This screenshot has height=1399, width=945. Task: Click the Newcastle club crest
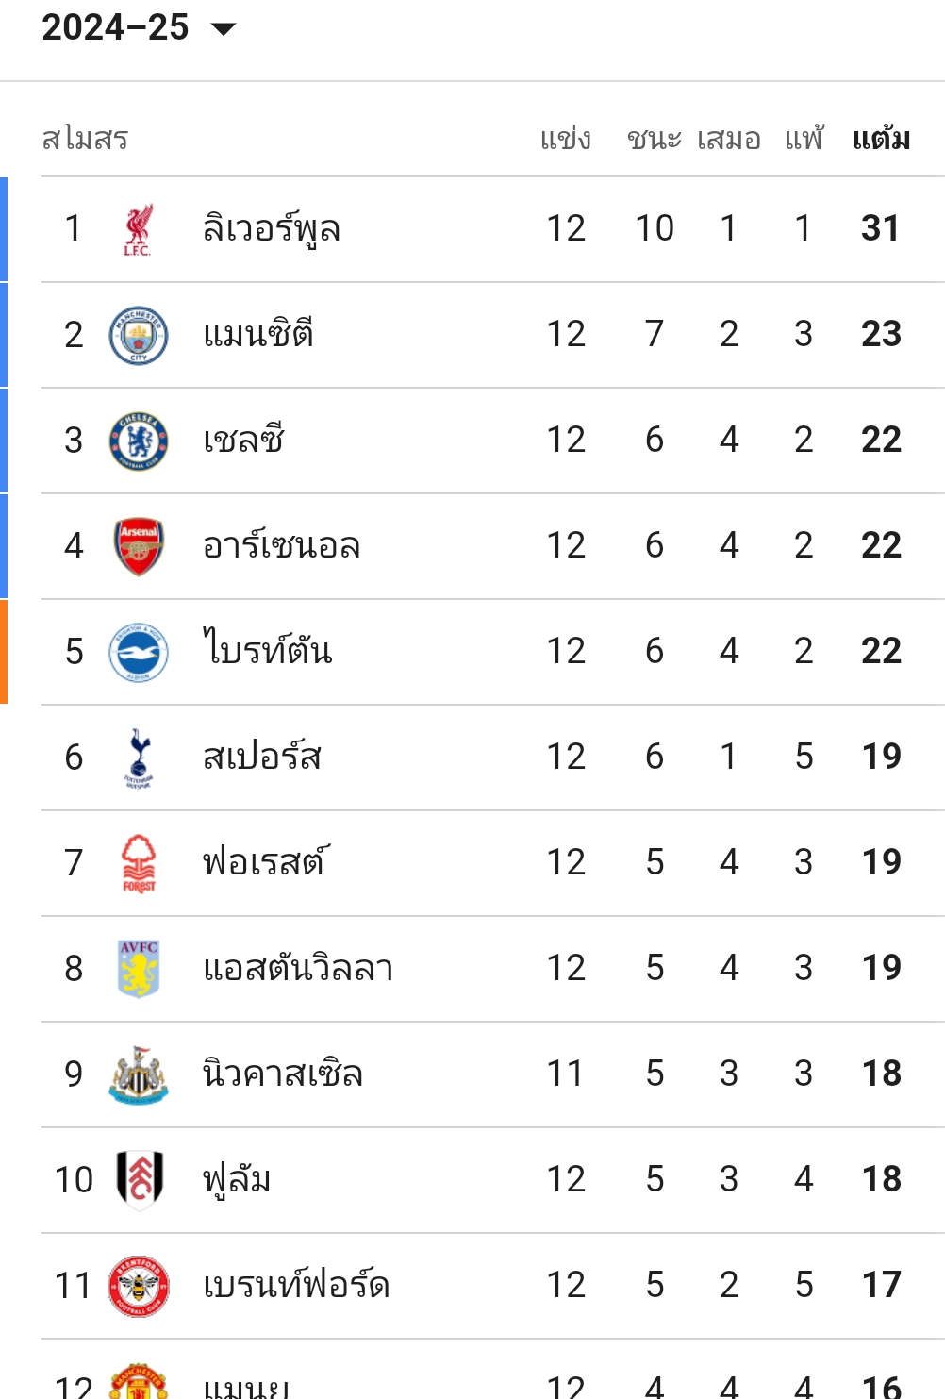(x=139, y=1074)
